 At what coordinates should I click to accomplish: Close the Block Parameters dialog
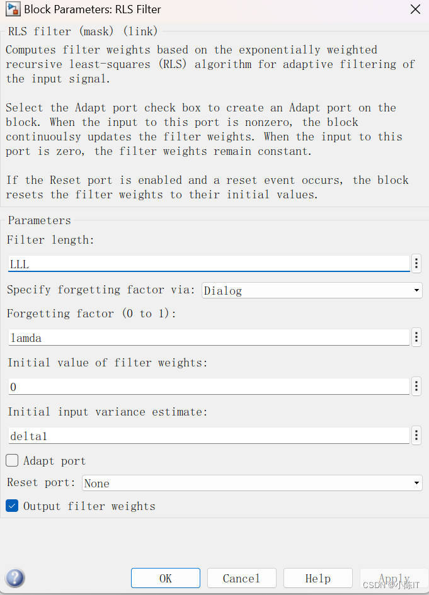415,9
